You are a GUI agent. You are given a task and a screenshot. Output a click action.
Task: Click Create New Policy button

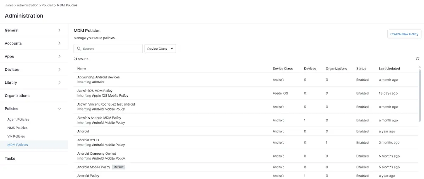(x=404, y=34)
